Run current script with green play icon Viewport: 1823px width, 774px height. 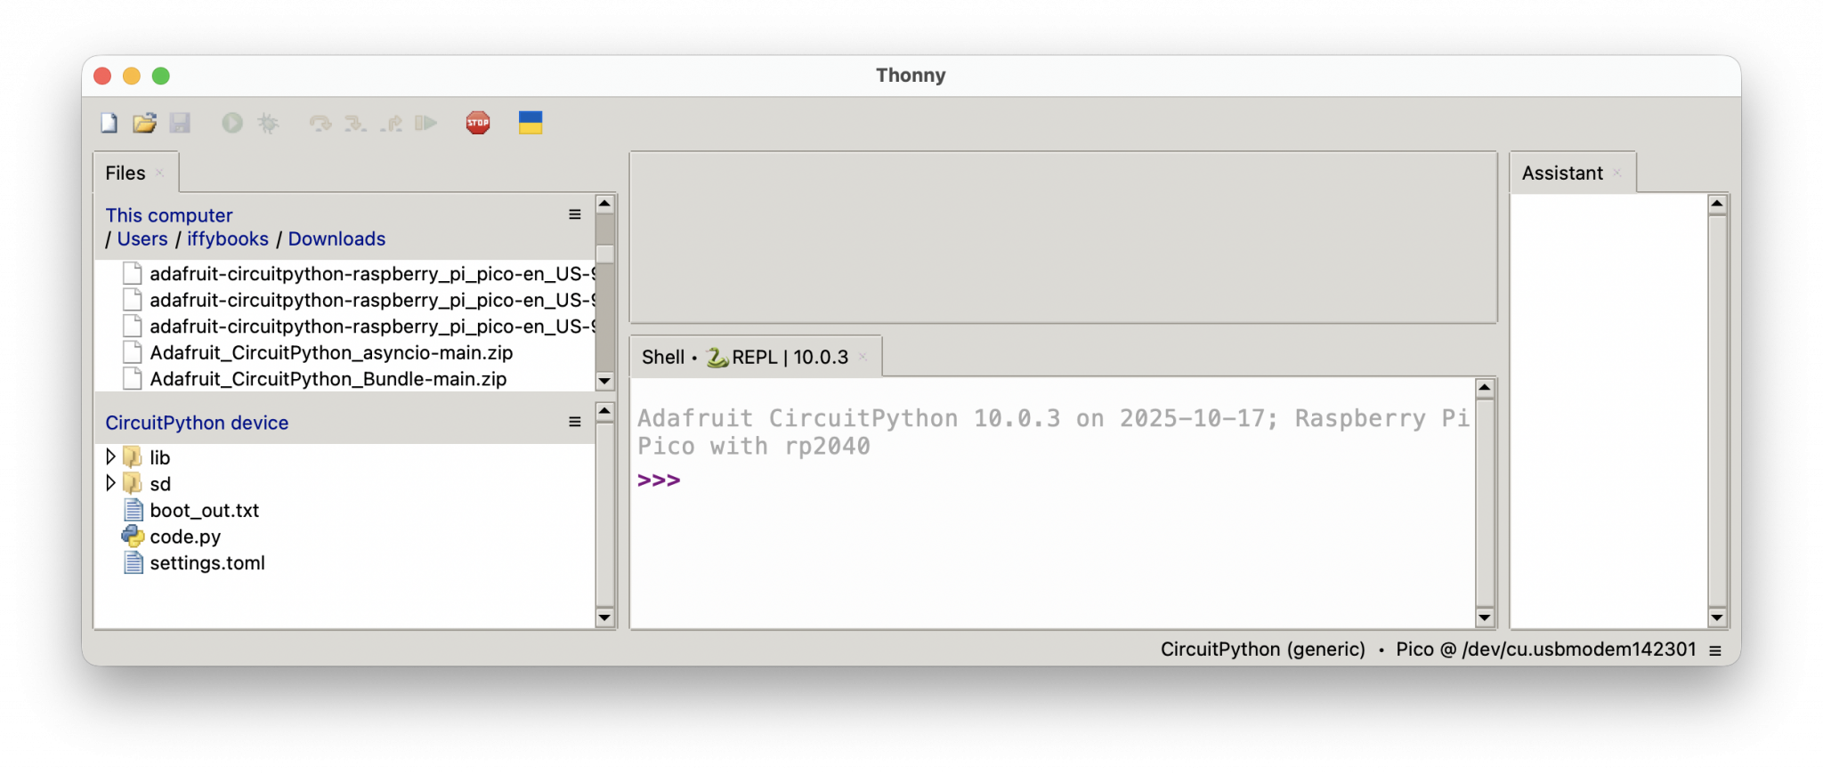click(232, 123)
